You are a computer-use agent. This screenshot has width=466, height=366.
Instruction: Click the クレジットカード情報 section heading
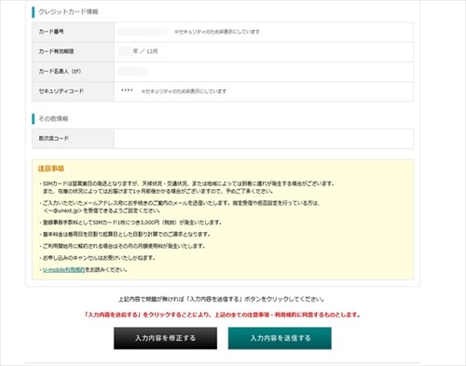[68, 12]
